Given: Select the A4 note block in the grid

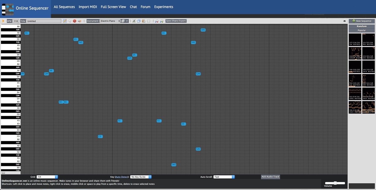Looking at the screenshot, I should coord(51,71).
